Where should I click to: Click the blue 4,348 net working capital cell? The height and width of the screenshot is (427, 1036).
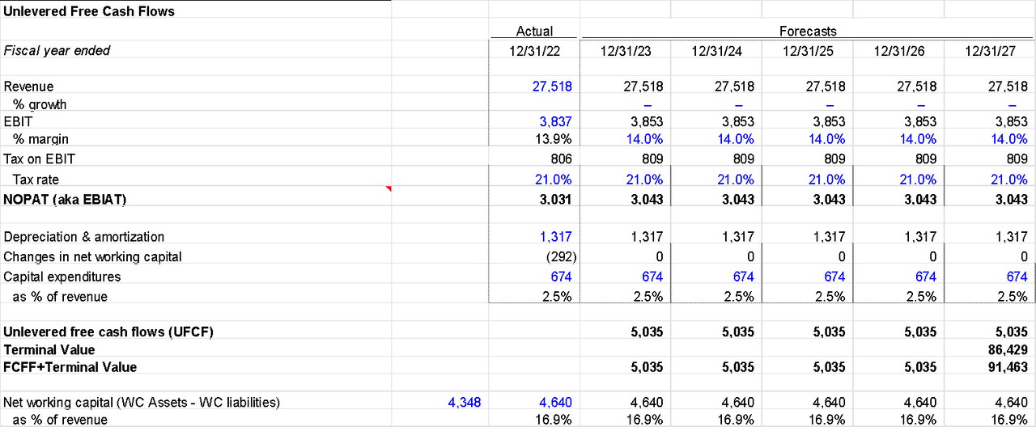click(465, 401)
